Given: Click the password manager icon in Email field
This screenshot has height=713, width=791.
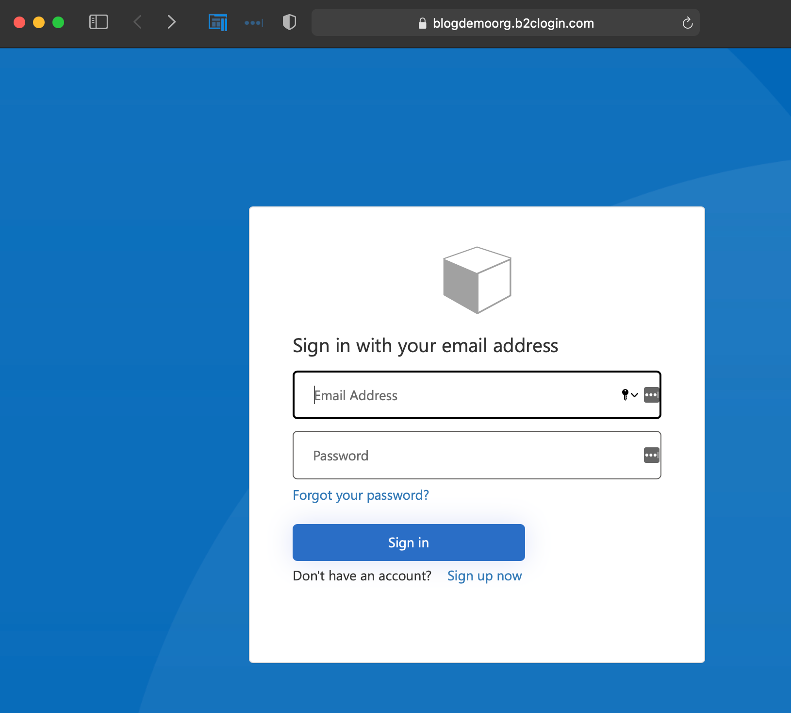Looking at the screenshot, I should click(651, 395).
